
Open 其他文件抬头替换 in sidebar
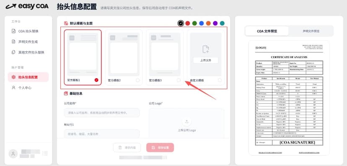(28, 52)
